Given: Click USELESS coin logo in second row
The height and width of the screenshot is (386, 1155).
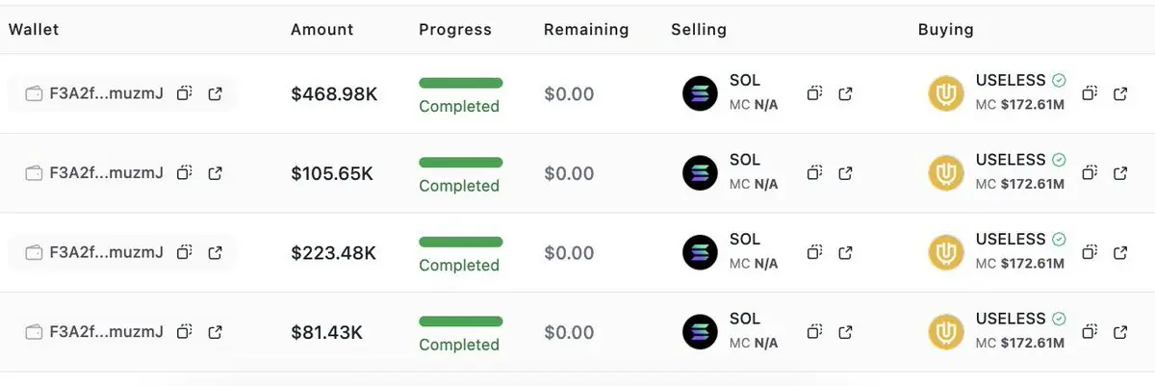Looking at the screenshot, I should [x=945, y=173].
